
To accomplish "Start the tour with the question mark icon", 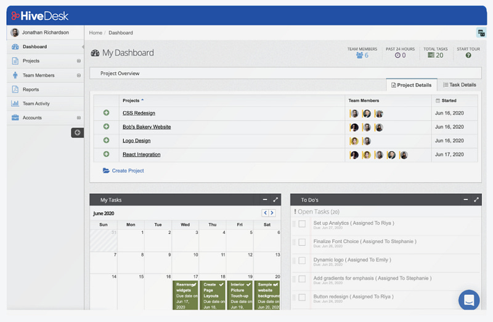I will 468,56.
